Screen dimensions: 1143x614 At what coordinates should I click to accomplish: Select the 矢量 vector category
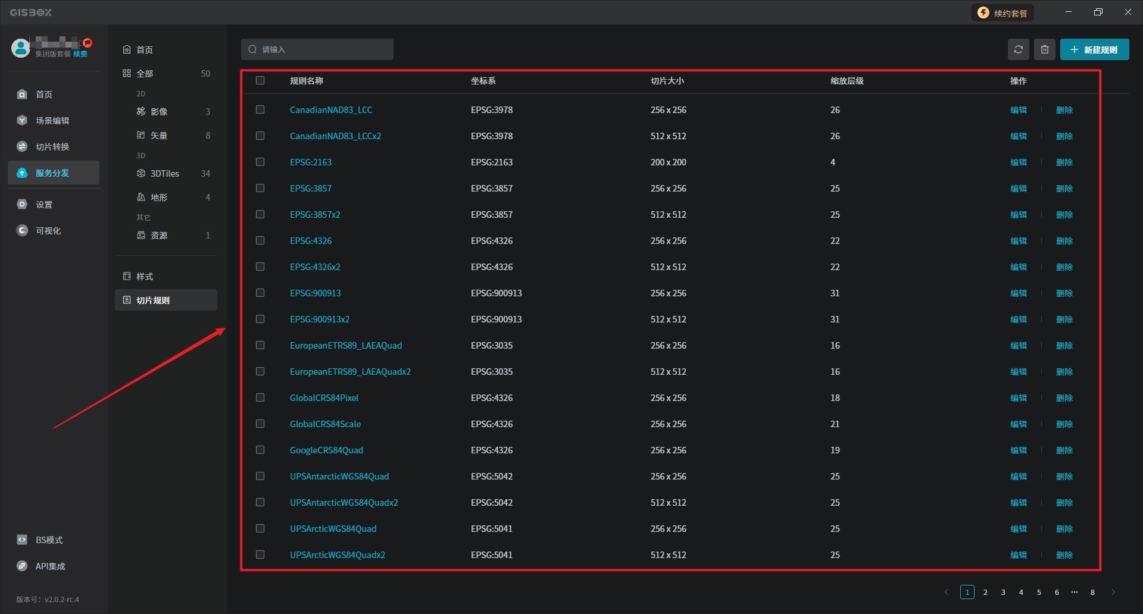[x=158, y=136]
